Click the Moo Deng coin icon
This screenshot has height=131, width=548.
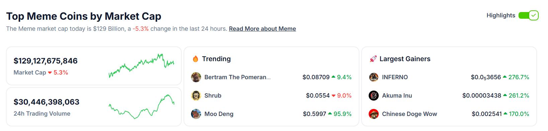196,114
